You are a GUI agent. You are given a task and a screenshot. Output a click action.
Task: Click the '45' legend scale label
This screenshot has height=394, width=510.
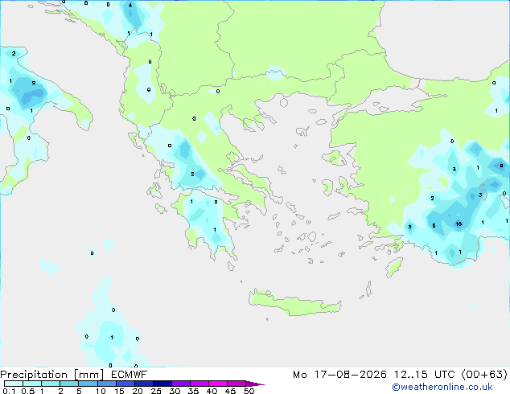coord(230,391)
